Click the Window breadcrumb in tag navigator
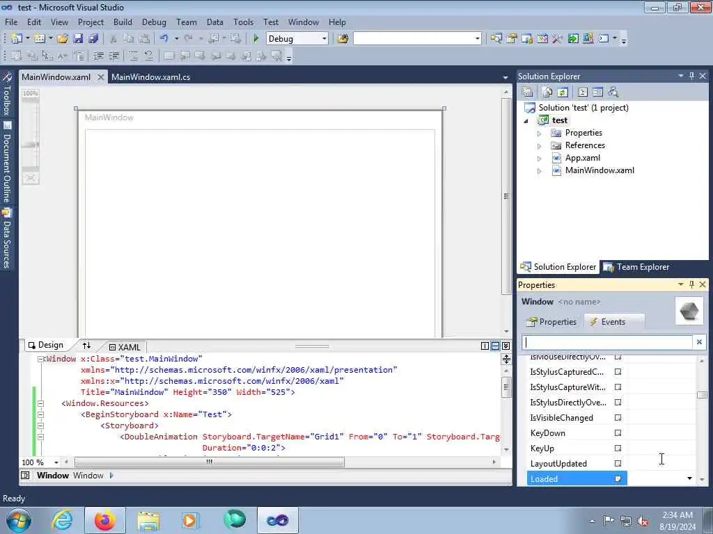The width and height of the screenshot is (713, 534). [53, 476]
